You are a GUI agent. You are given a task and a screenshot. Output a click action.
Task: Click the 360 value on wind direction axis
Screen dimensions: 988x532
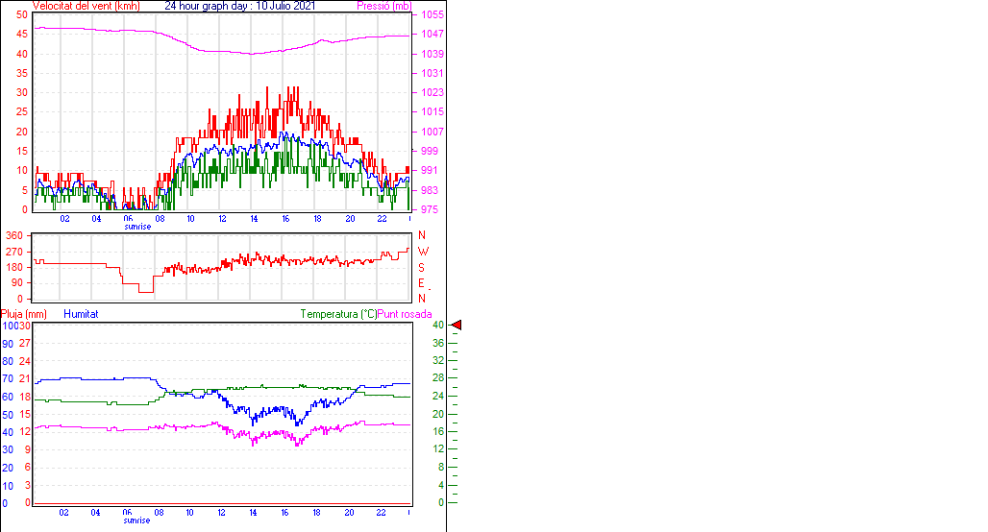[14, 235]
